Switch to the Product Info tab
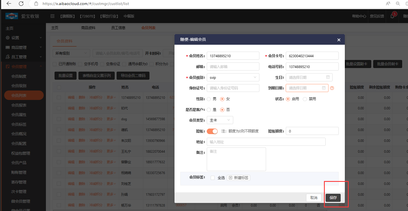The height and width of the screenshot is (211, 408). tap(88, 28)
